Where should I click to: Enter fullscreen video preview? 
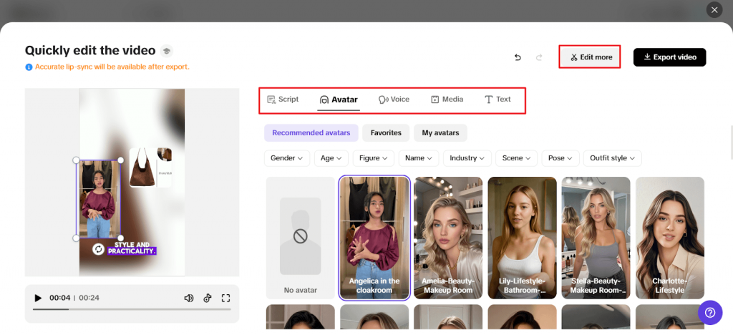click(225, 298)
